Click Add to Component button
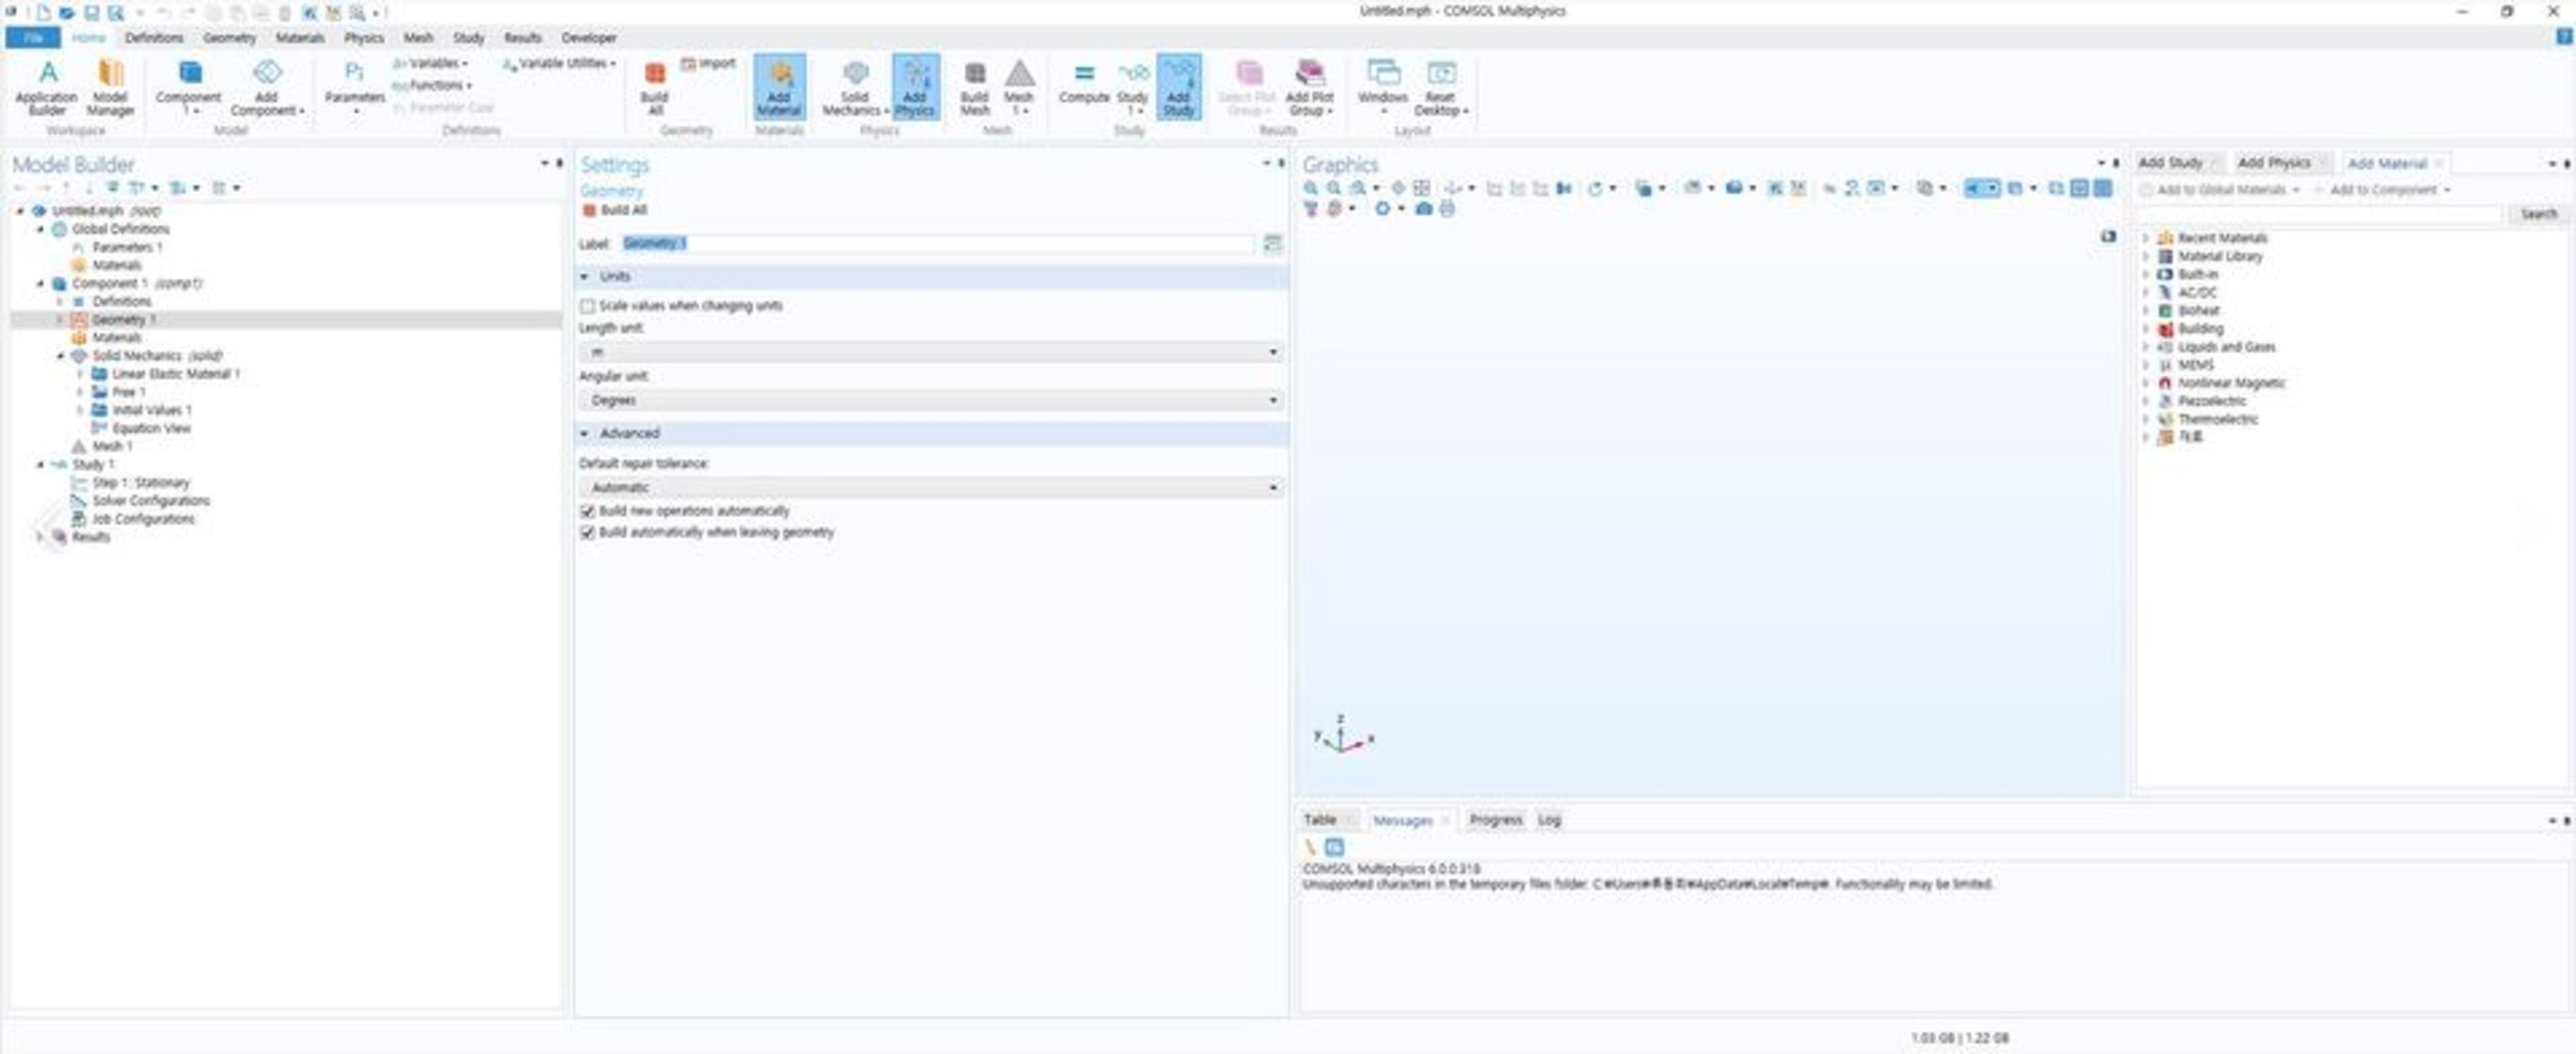The height and width of the screenshot is (1054, 2576). (x=2383, y=190)
